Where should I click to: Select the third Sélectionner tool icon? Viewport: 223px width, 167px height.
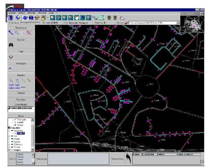tap(23, 33)
